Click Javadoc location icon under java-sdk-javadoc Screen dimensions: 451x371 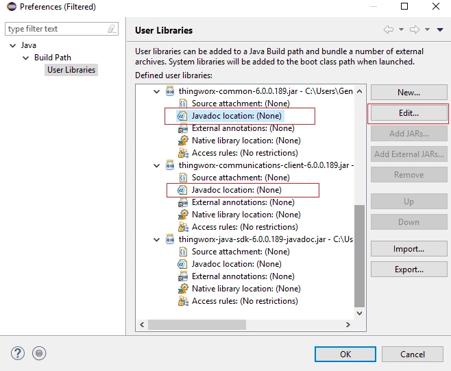point(182,264)
